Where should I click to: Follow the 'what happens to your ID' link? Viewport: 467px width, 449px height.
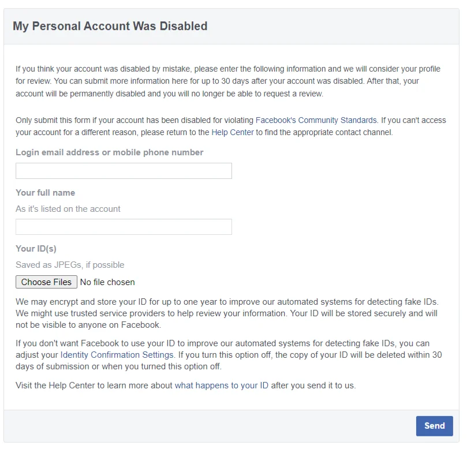tap(222, 386)
